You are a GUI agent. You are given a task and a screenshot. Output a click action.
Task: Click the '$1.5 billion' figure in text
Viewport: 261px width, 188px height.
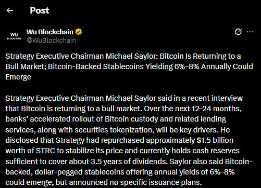[215, 140]
